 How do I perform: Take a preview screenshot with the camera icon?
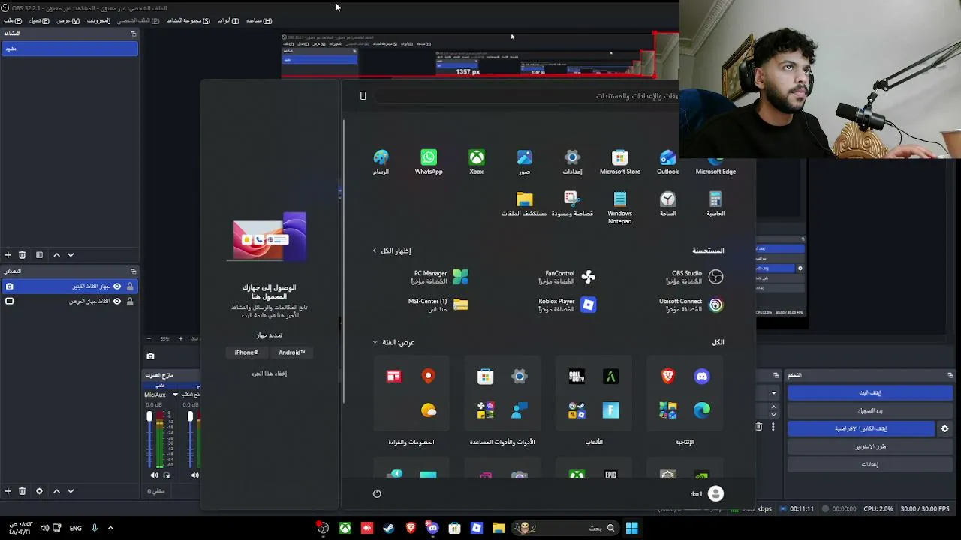click(x=150, y=356)
